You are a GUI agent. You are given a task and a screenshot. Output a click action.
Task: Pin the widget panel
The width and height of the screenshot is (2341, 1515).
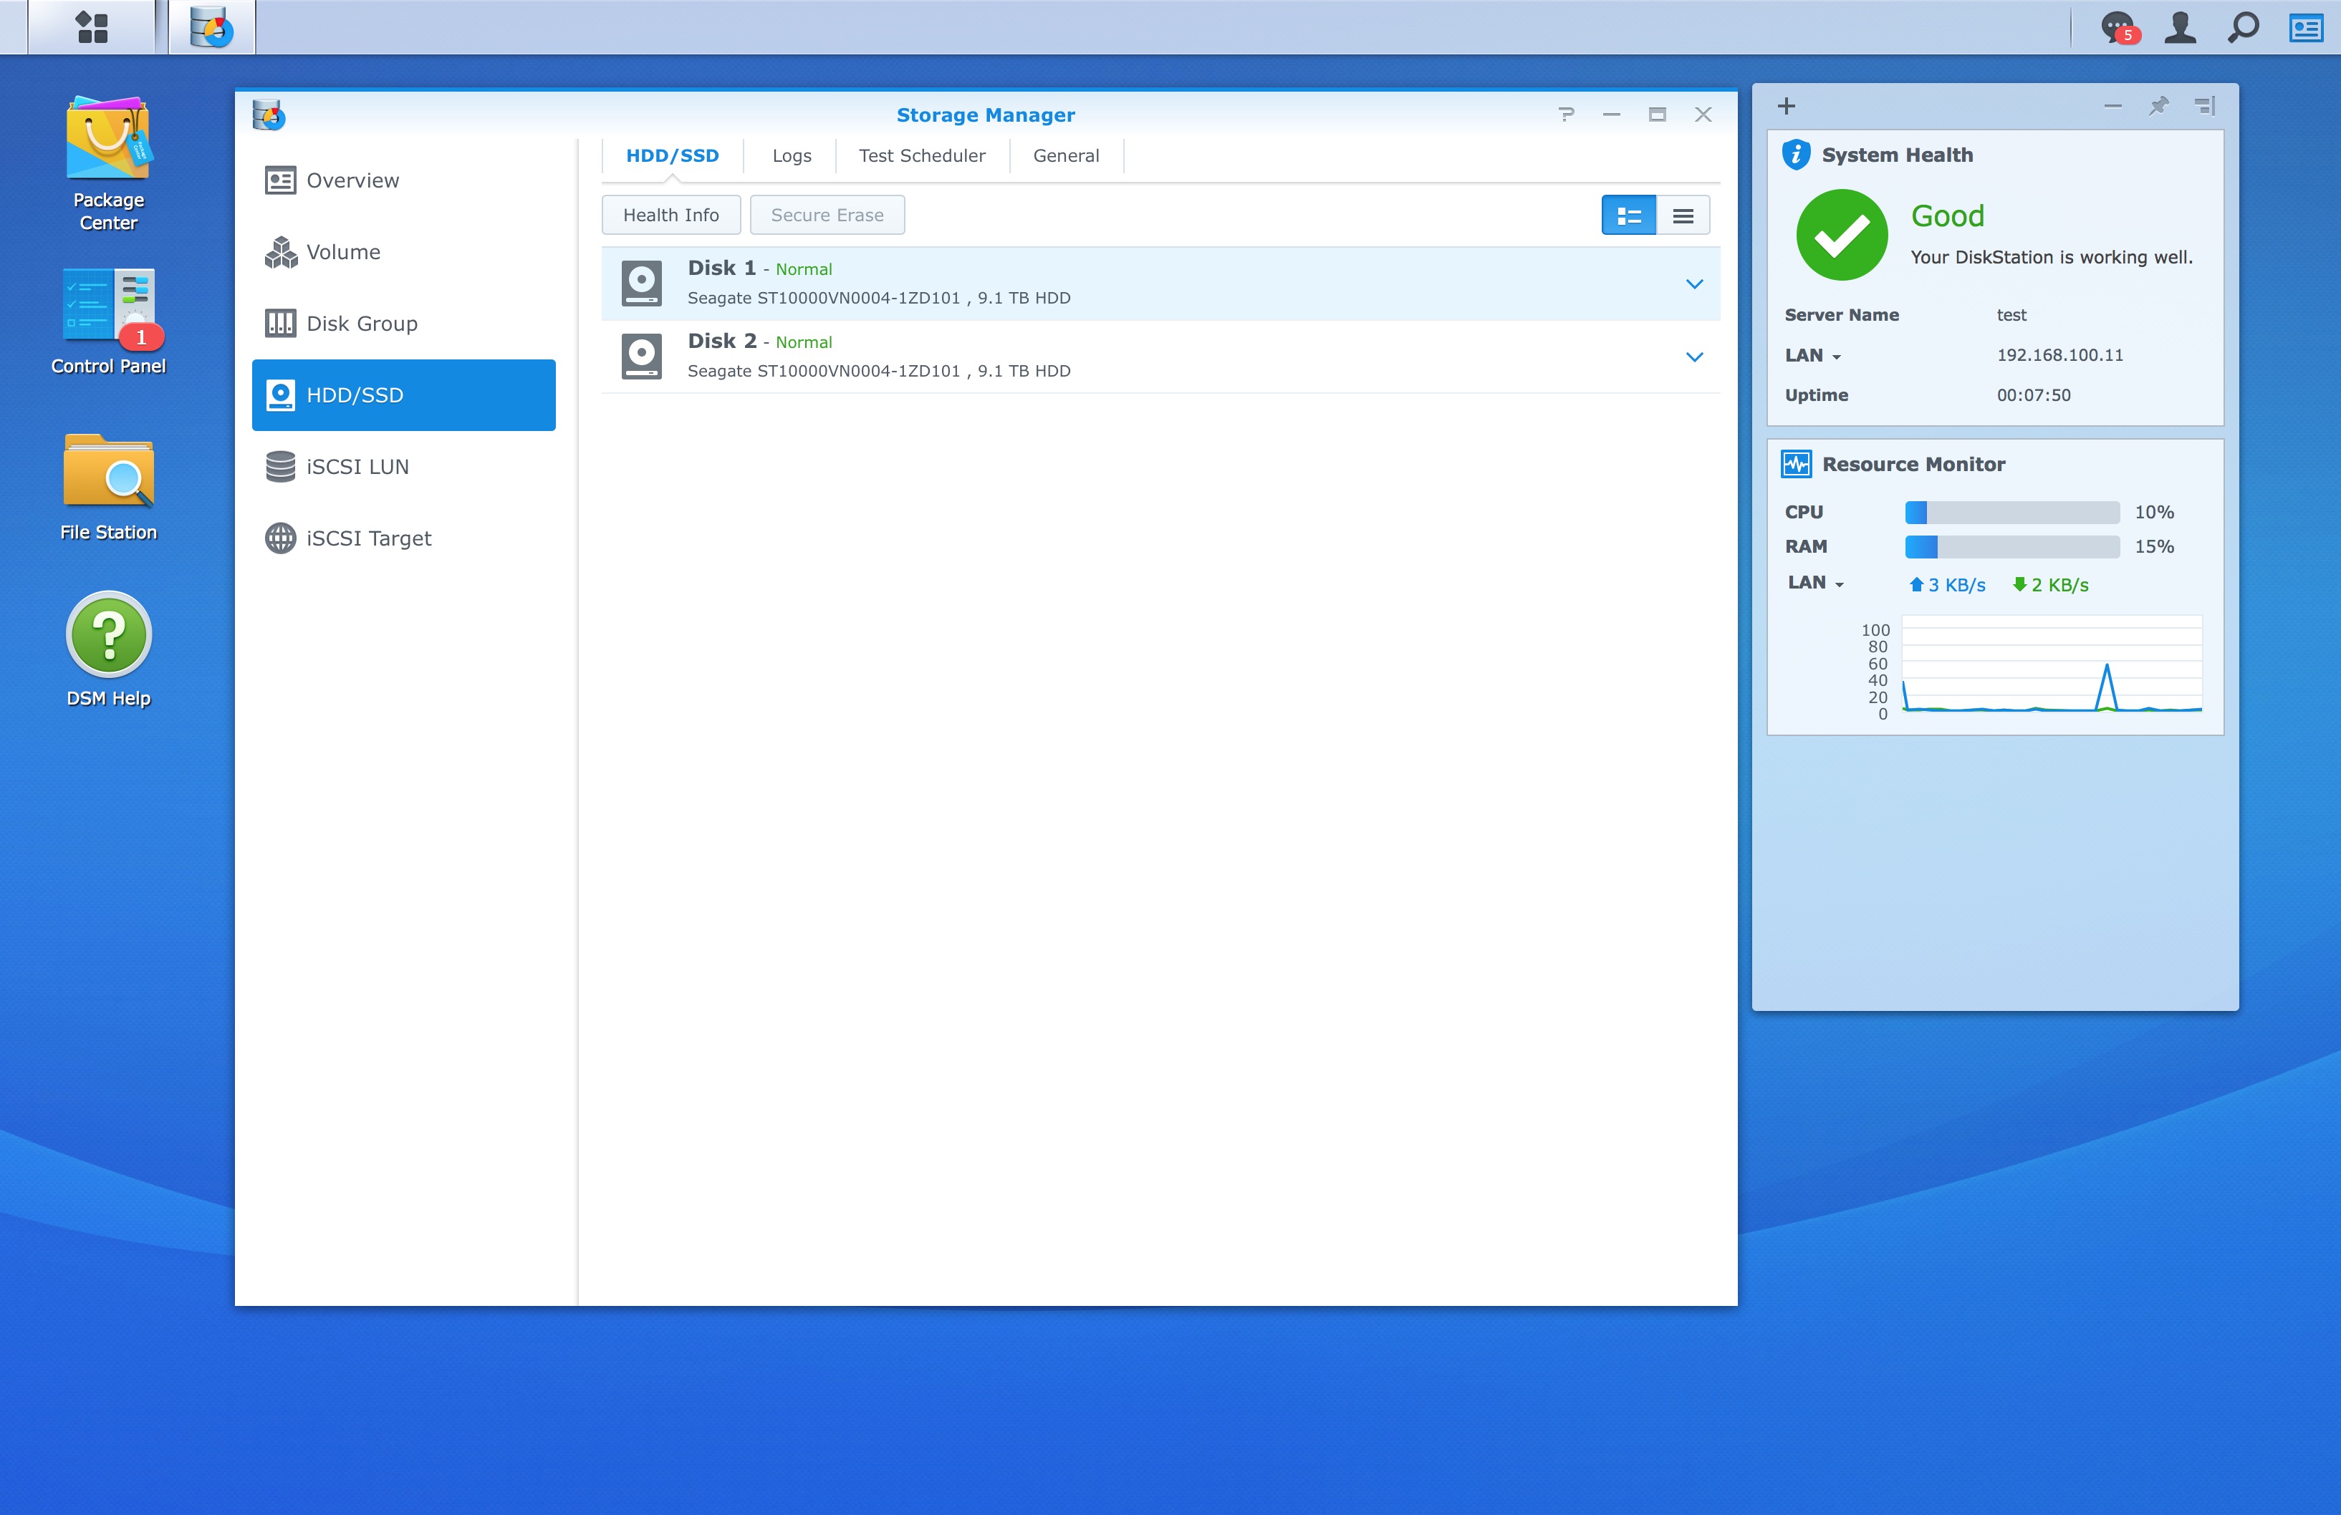point(2158,105)
